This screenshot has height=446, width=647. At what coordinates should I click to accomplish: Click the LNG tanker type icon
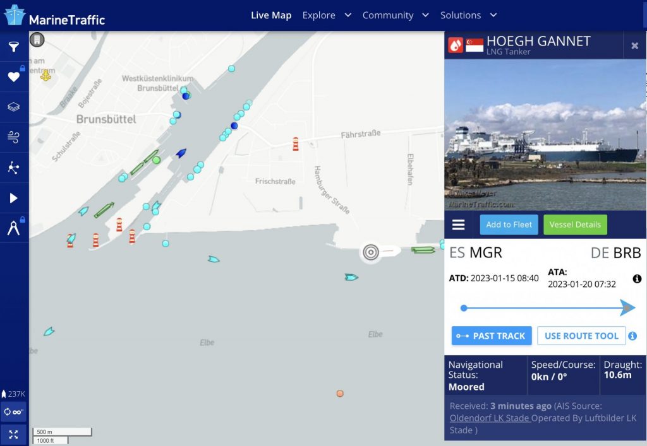pos(456,45)
